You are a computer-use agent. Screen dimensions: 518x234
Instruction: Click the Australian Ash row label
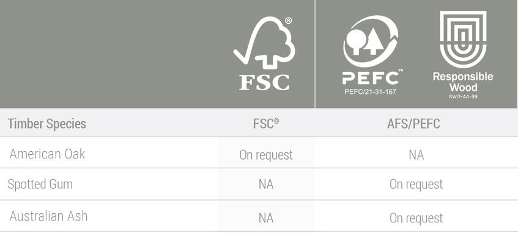tap(48, 216)
